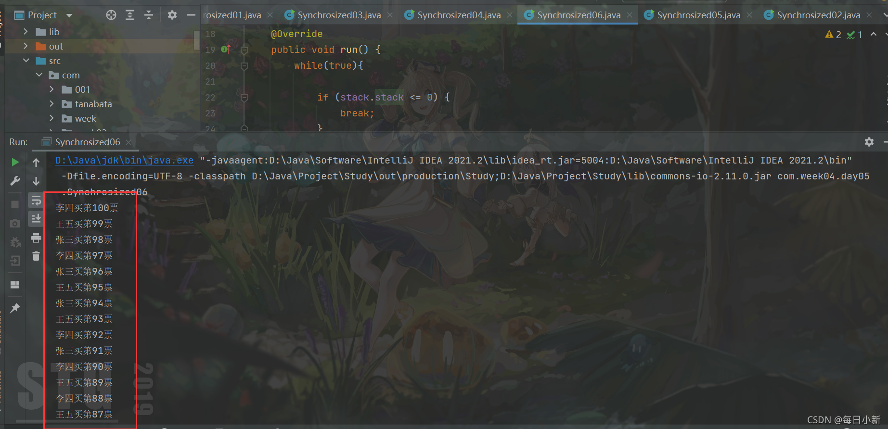The image size is (888, 429).
Task: Switch to Synchrosized05.java tab
Action: pyautogui.click(x=699, y=15)
